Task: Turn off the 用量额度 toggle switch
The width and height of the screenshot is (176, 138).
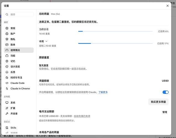Action: point(166,92)
